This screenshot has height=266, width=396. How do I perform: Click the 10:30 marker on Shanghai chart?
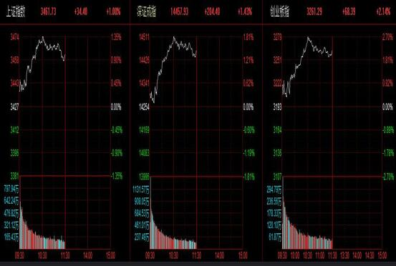pos(42,255)
